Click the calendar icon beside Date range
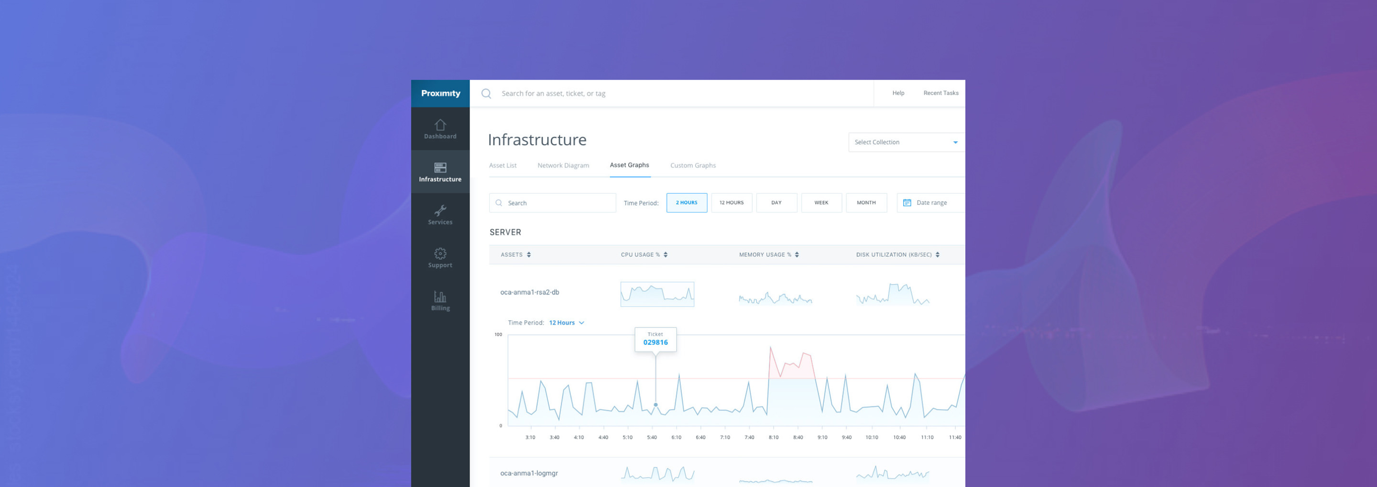 coord(907,203)
